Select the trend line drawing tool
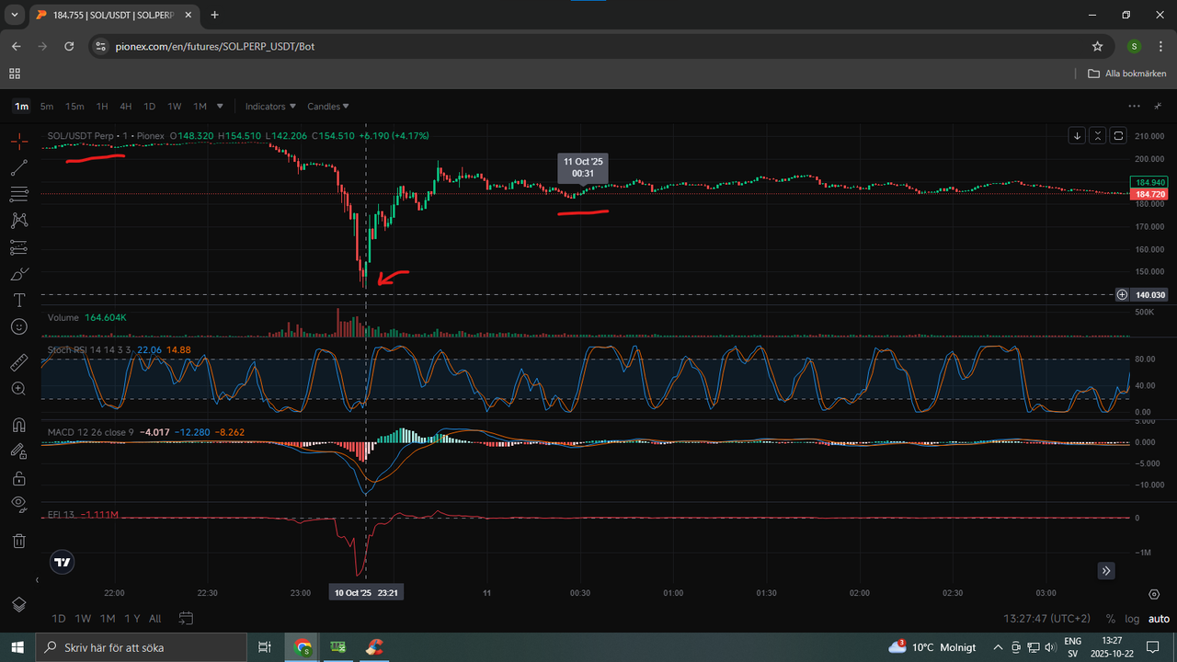The height and width of the screenshot is (662, 1177). pyautogui.click(x=18, y=167)
